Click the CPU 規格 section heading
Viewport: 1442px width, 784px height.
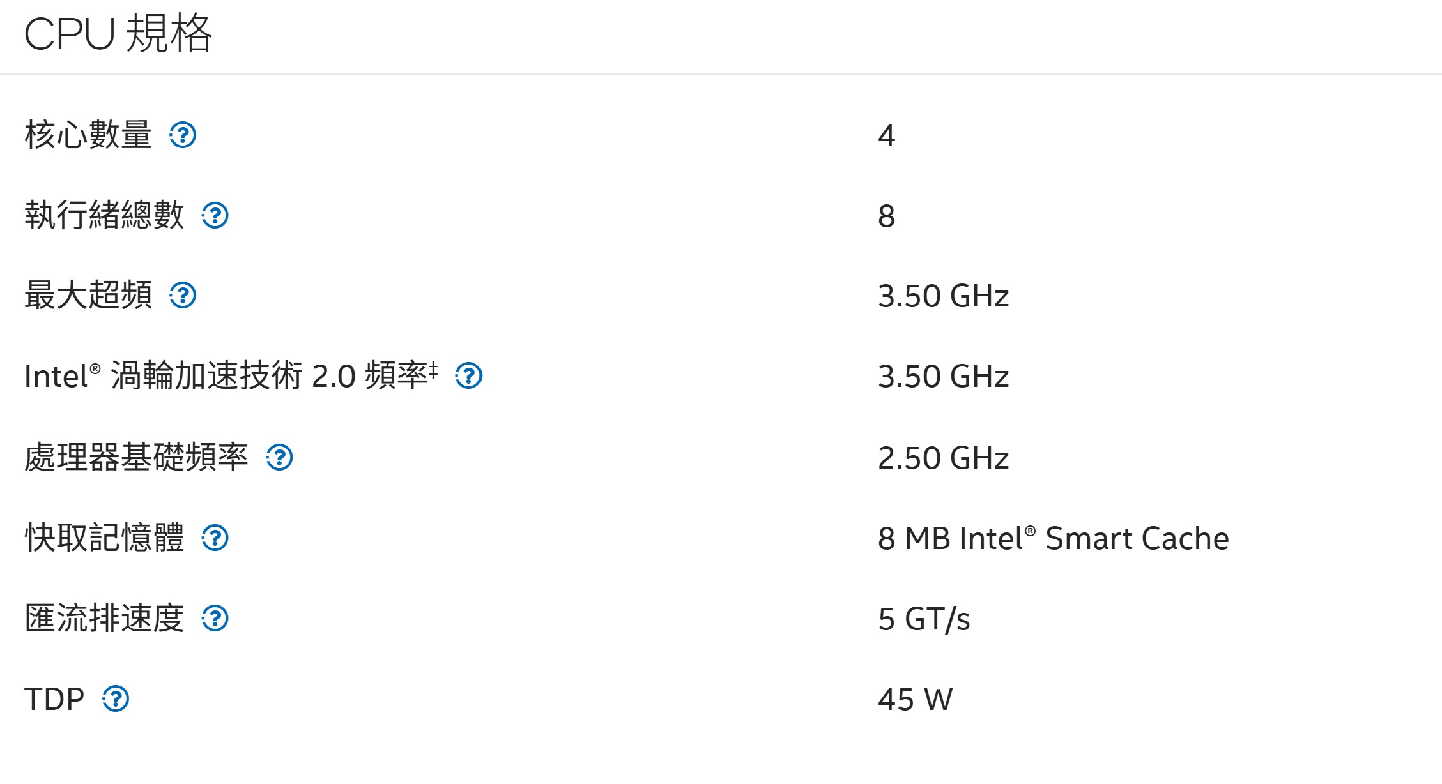[x=118, y=33]
